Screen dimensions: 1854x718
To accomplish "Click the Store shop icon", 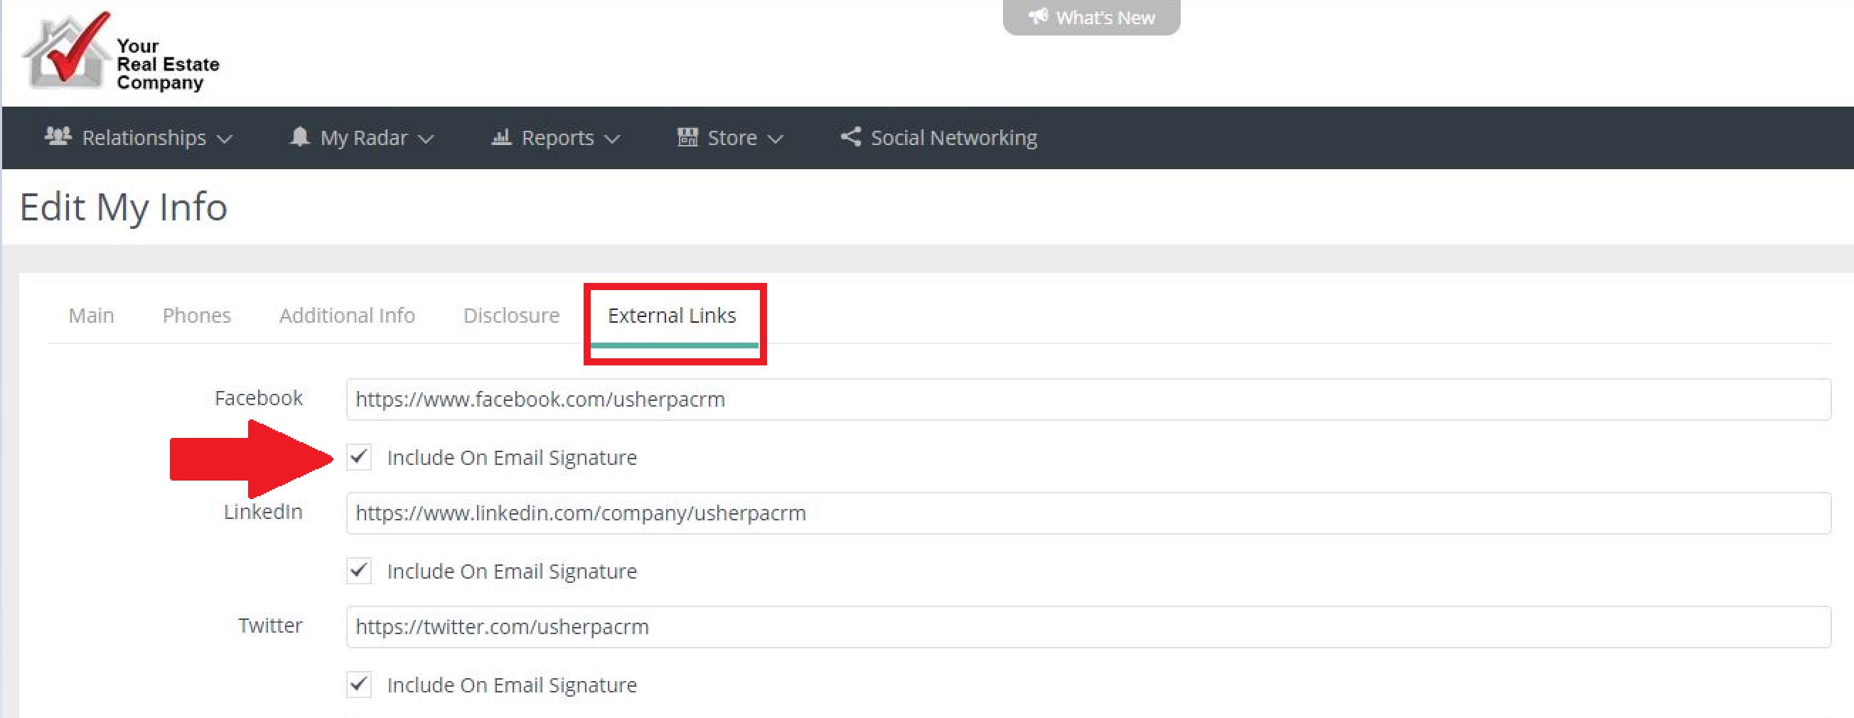I will click(687, 136).
